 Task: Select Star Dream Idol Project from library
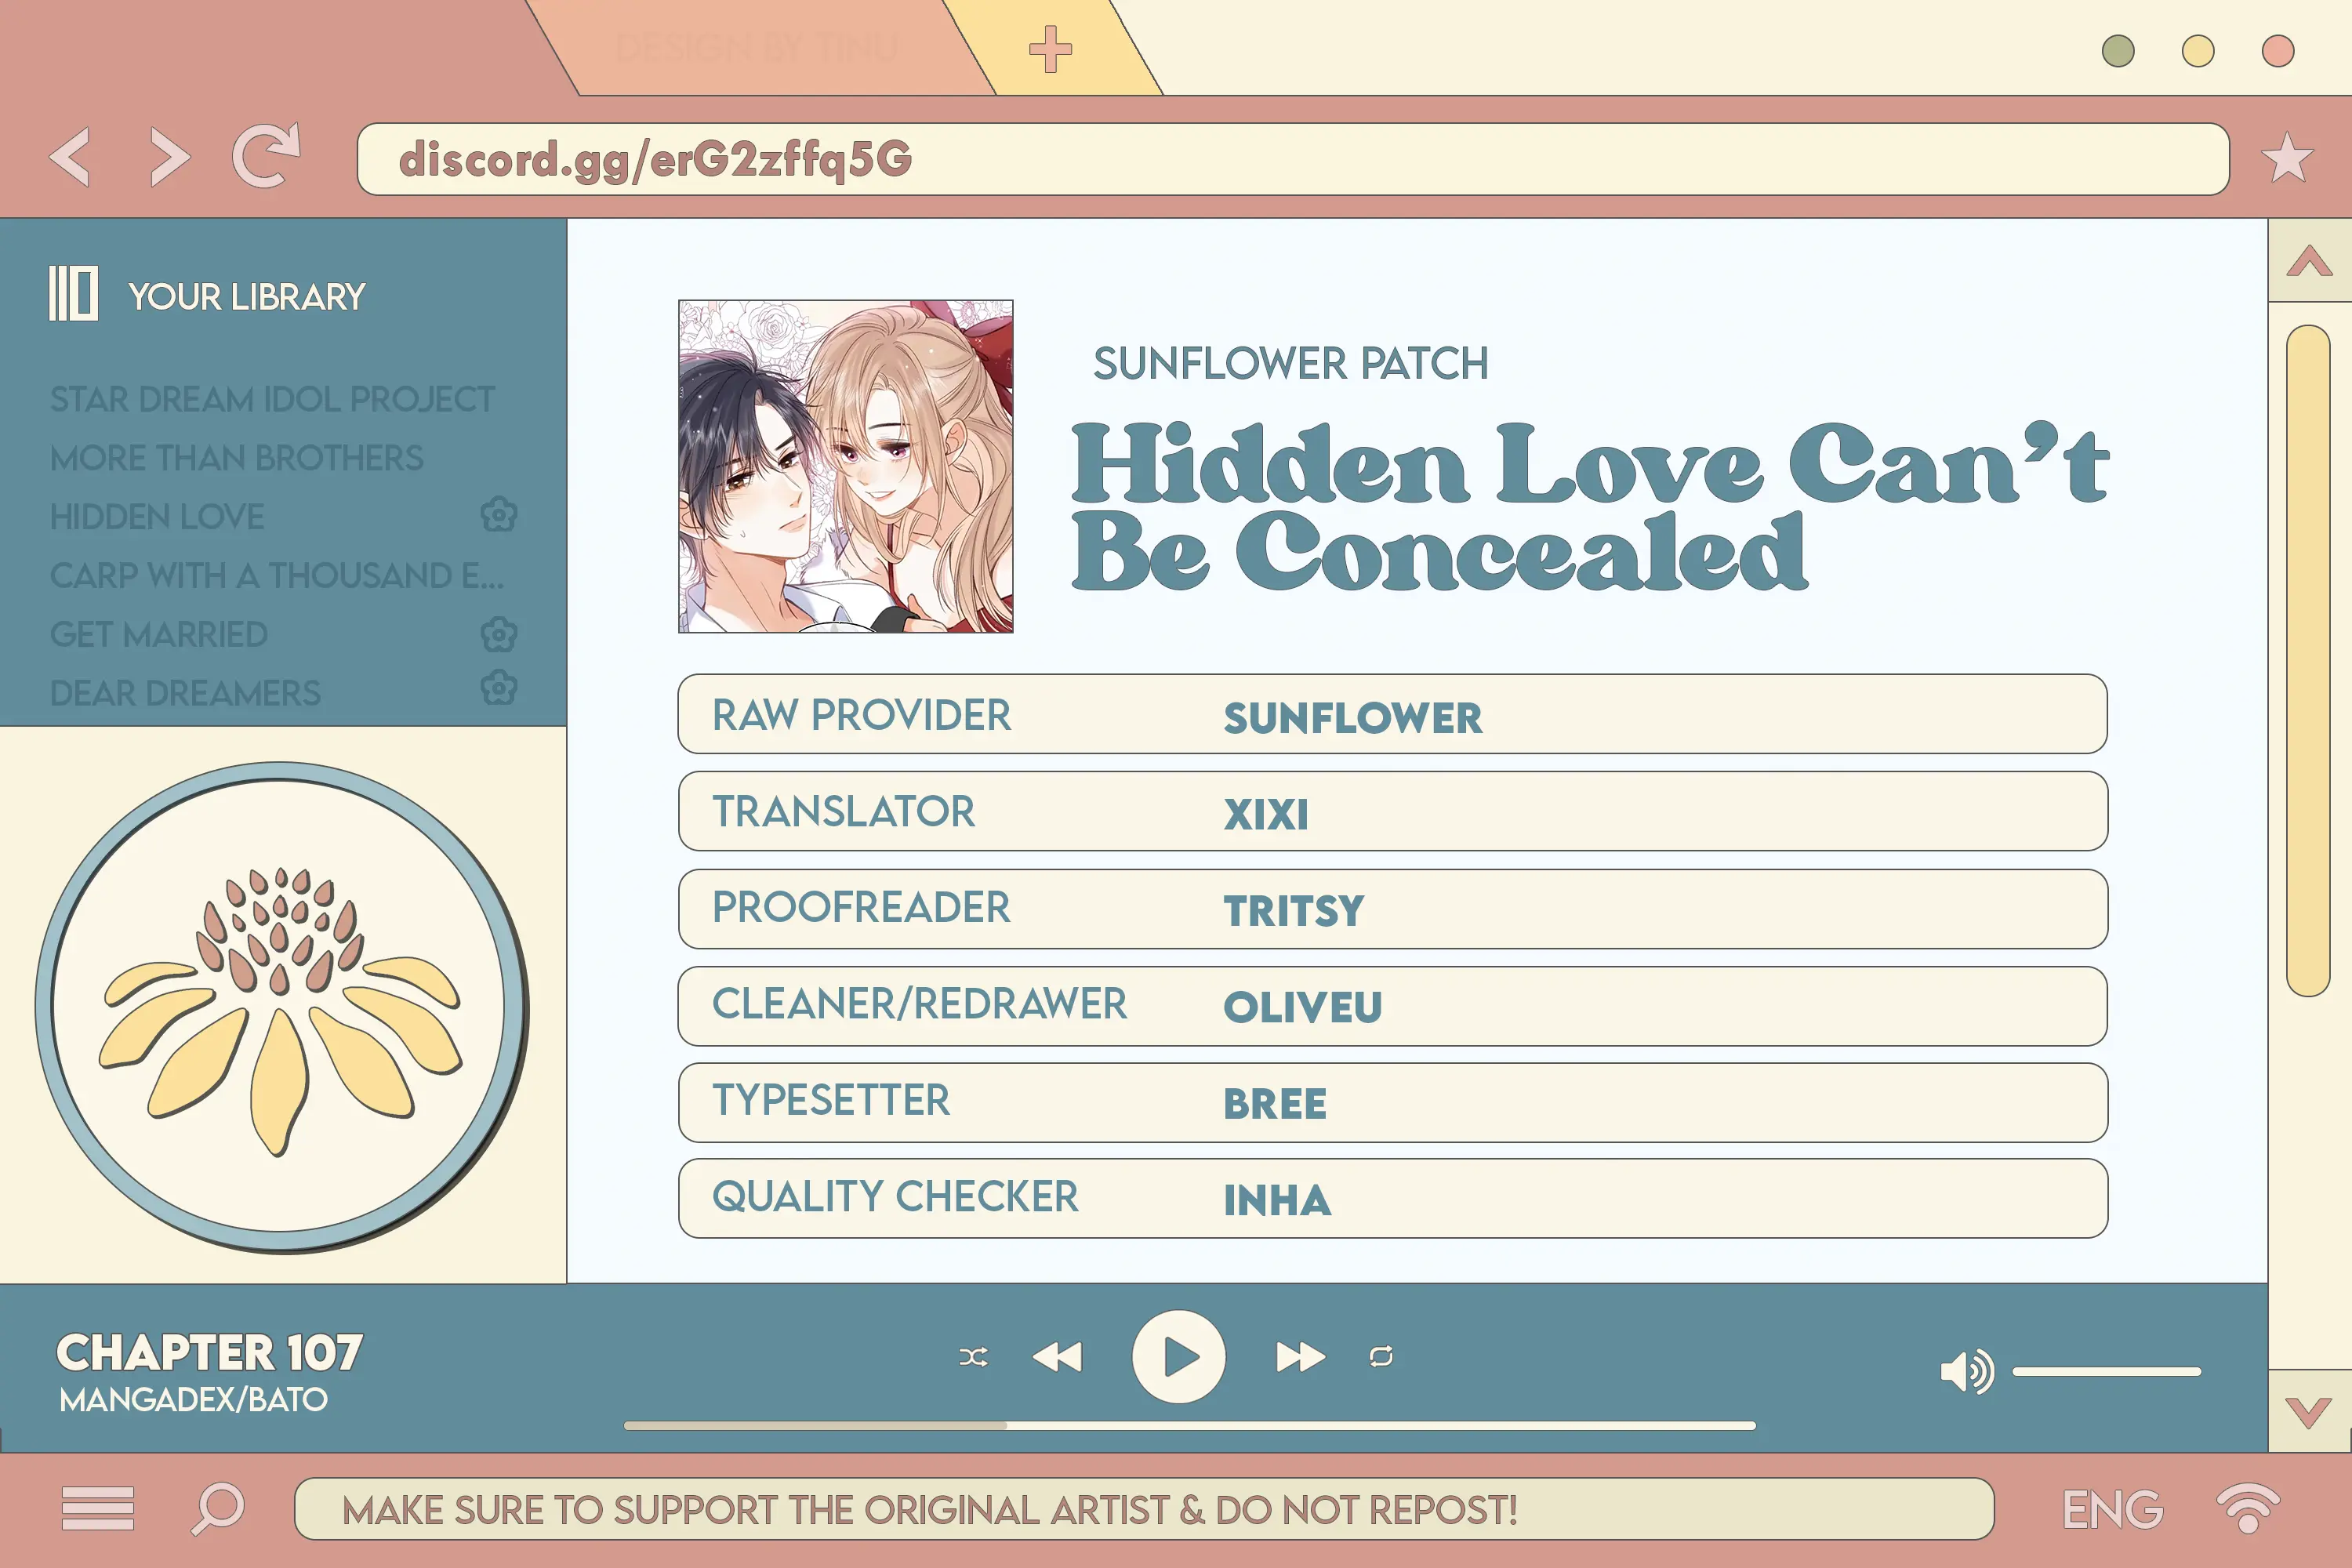(x=273, y=399)
